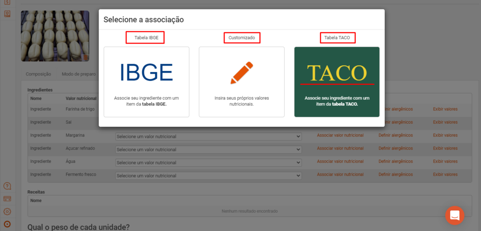481x231 pixels.
Task: Click the 'Customizado' label in dialog
Action: (242, 38)
